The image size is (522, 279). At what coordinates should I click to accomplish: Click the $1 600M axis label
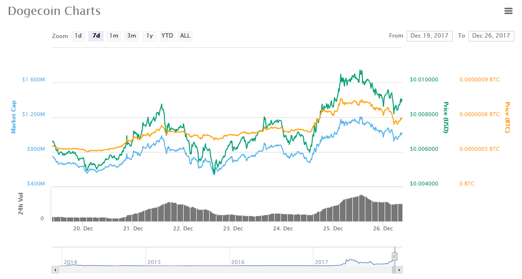[x=33, y=80]
